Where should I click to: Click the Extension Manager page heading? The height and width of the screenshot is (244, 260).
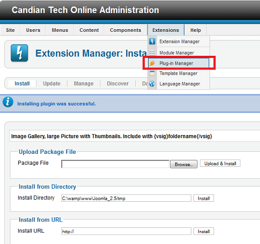click(91, 53)
